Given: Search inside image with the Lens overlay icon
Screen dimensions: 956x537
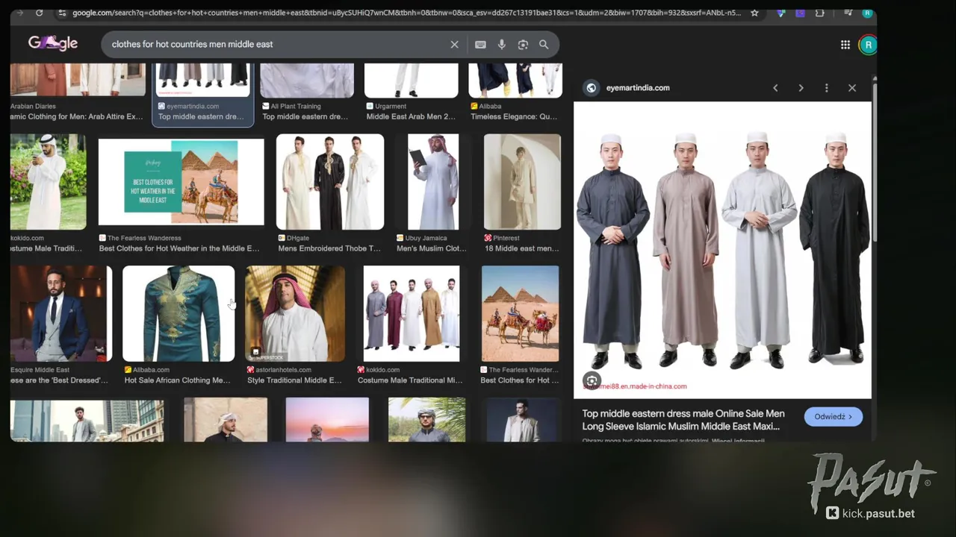Looking at the screenshot, I should coord(592,381).
